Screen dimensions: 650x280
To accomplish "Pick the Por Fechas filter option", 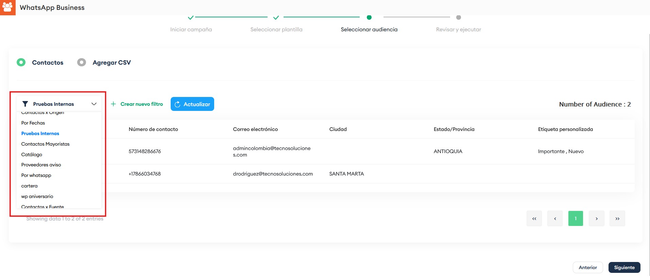I will point(33,123).
